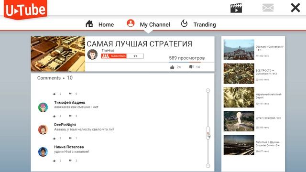
Task: Like Нинна Потапова's comment
Action: [54, 161]
